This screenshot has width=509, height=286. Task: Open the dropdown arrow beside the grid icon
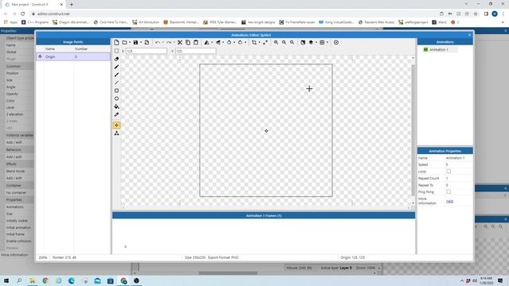[x=327, y=42]
